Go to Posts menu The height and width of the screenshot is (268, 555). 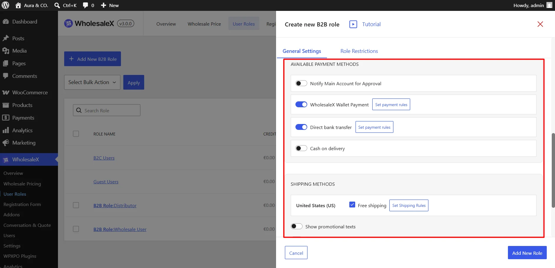tap(18, 38)
